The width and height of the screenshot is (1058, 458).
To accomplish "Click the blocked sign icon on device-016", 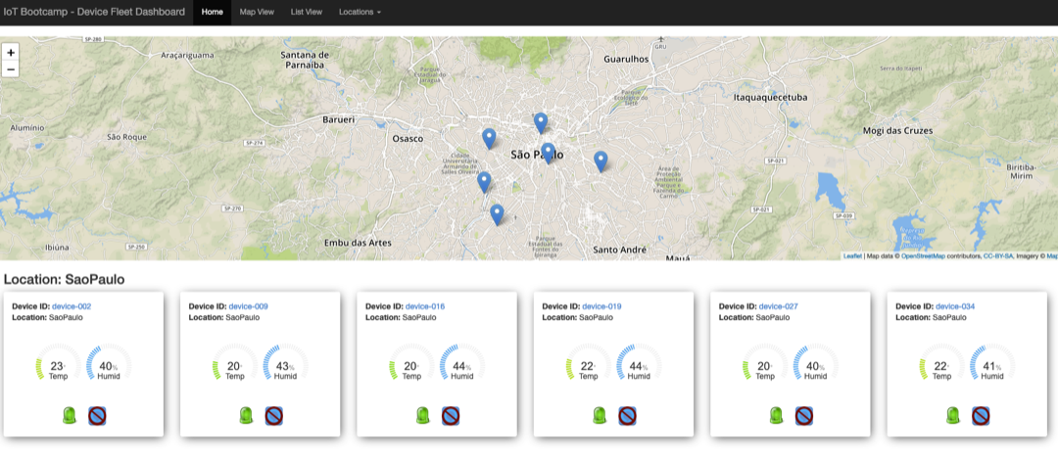I will [451, 416].
